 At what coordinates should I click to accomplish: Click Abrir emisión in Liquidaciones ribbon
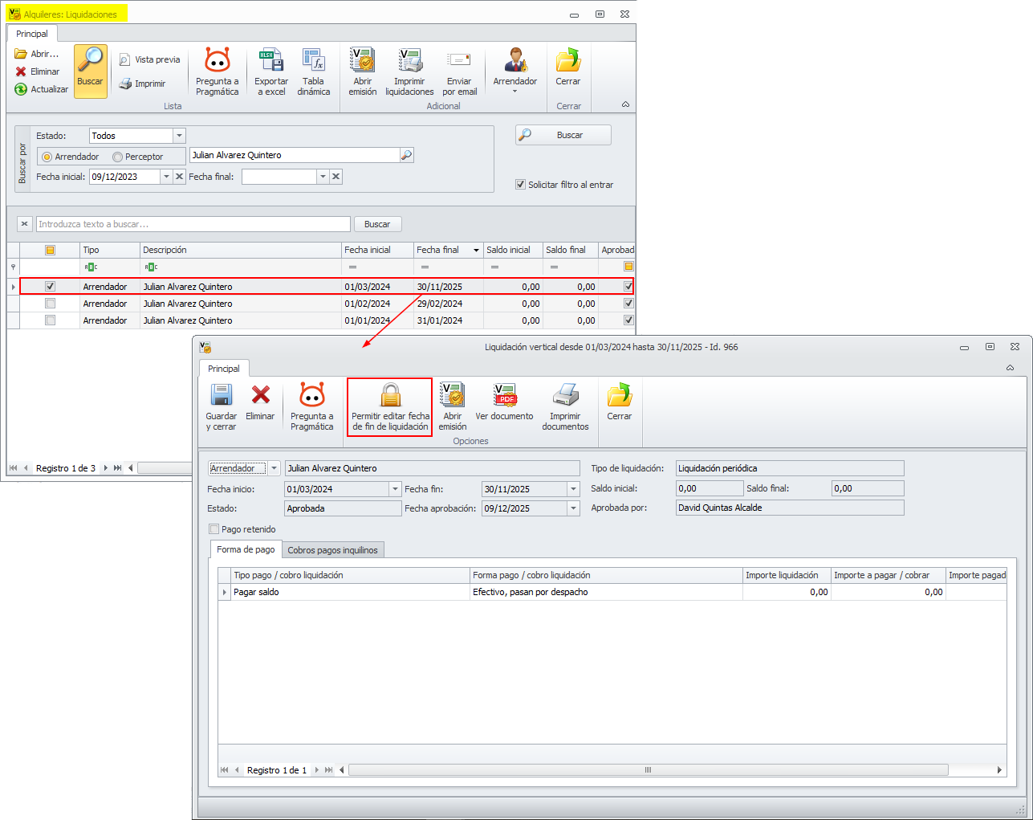[x=363, y=71]
